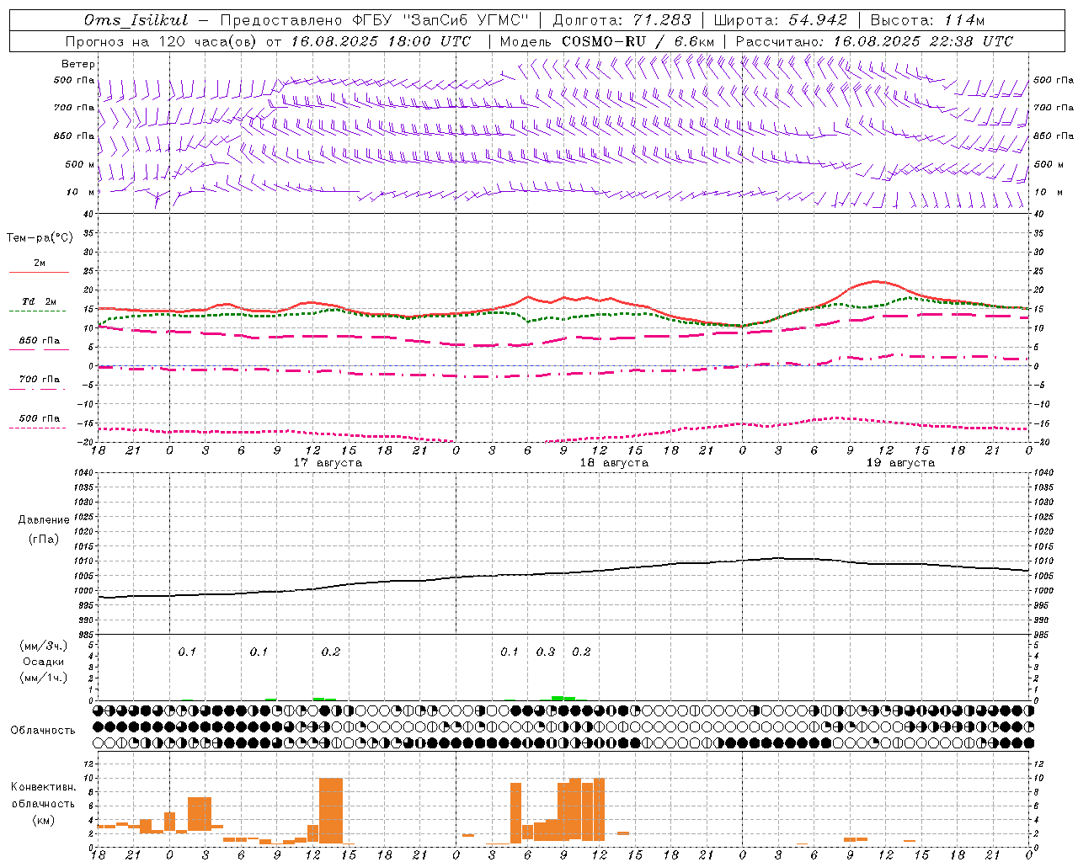Click the 700 гПа temperature legend label
Viewport: 1078px width, 862px height.
click(x=40, y=379)
